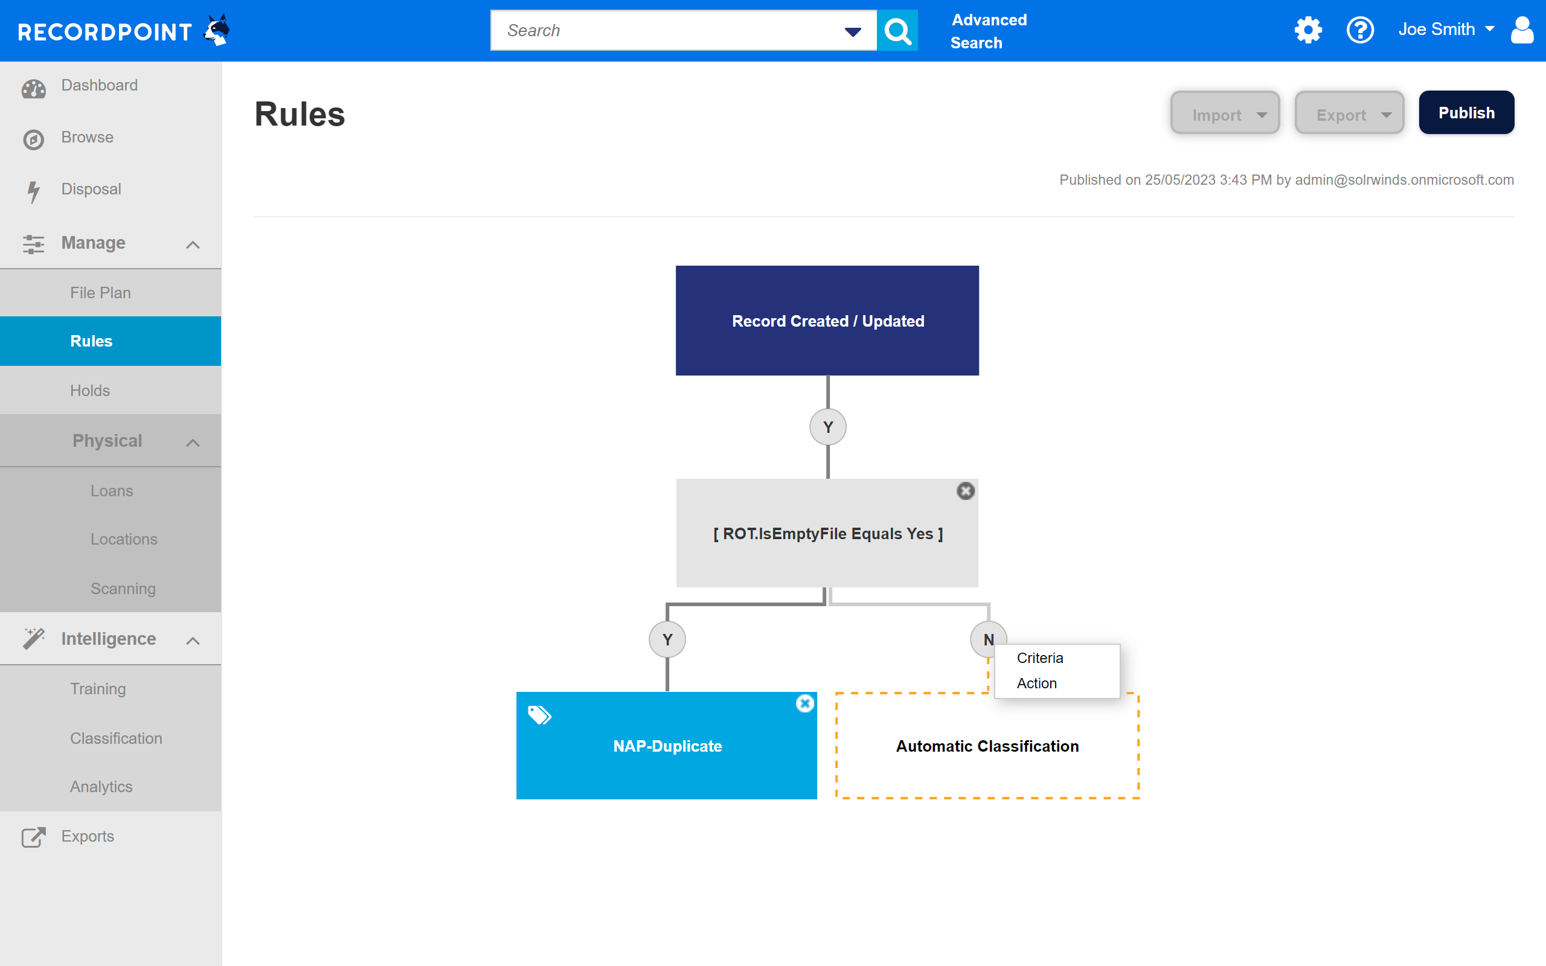This screenshot has height=966, width=1546.
Task: Select Rules in the sidebar
Action: click(111, 341)
